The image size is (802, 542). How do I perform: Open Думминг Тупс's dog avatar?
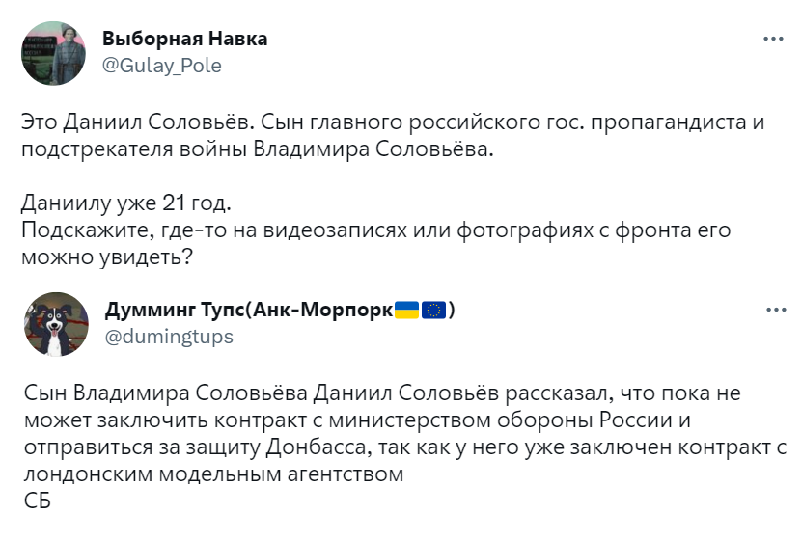click(54, 324)
